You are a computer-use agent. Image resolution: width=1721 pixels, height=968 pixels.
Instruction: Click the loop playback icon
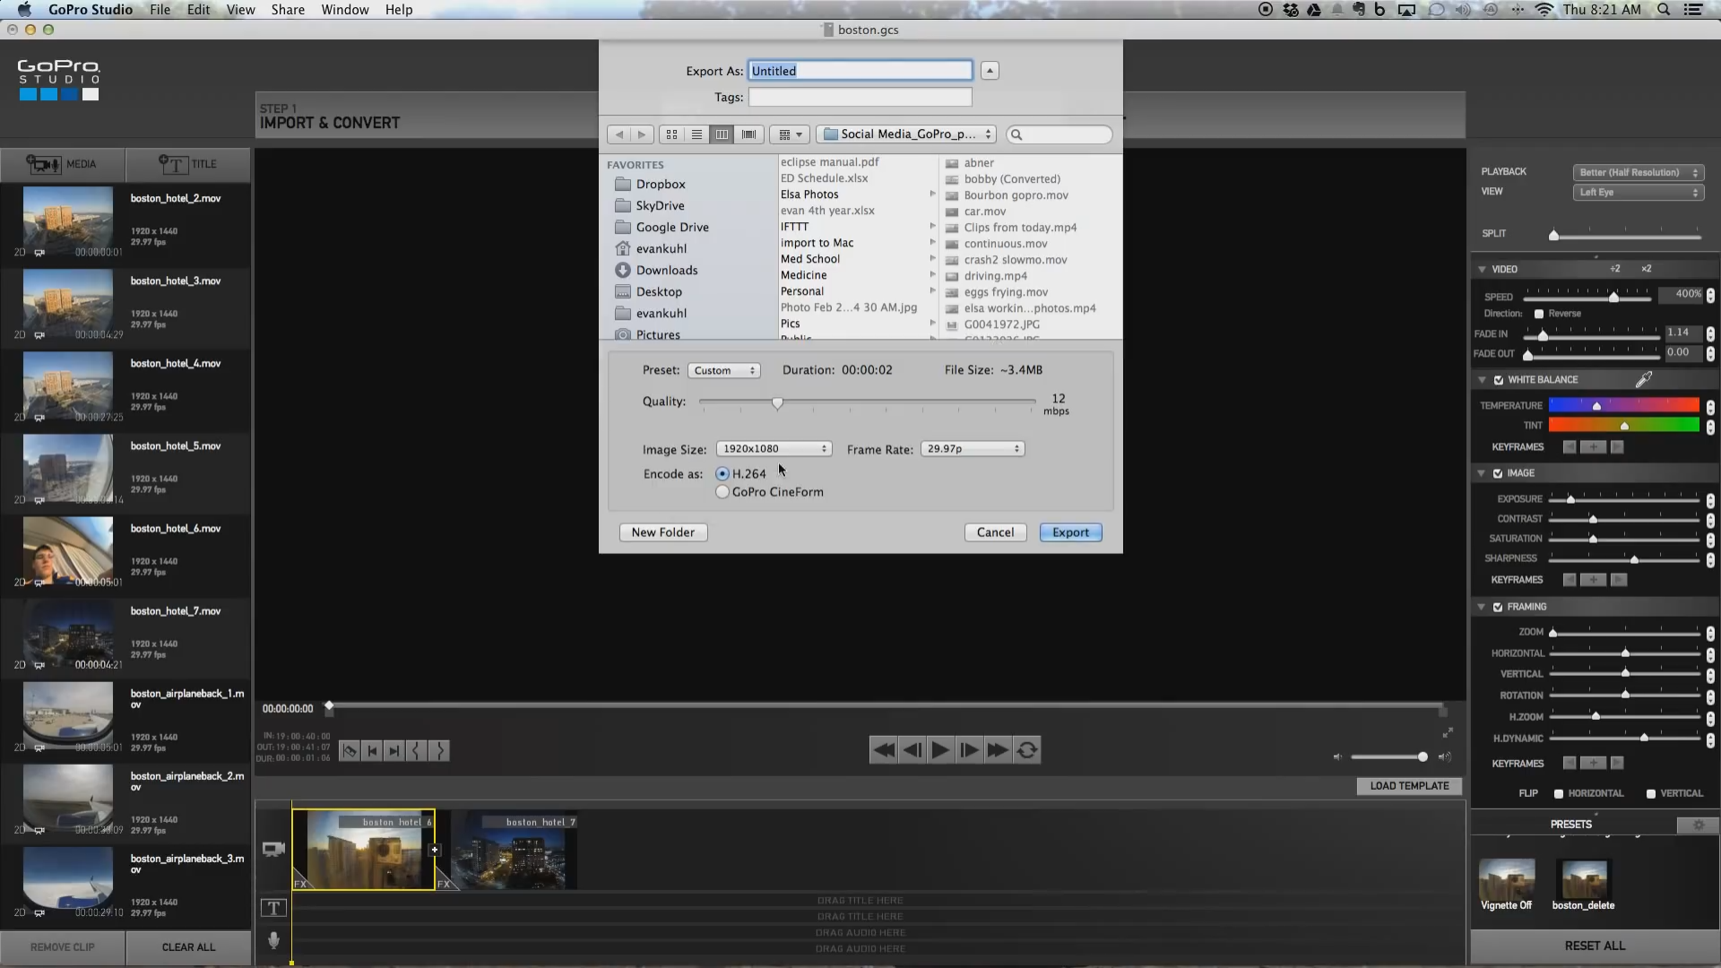(x=1027, y=750)
